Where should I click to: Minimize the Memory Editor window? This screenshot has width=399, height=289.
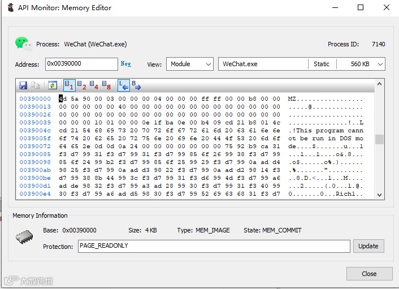(335, 8)
